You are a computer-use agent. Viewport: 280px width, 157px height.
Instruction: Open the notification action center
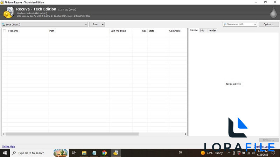click(x=273, y=153)
